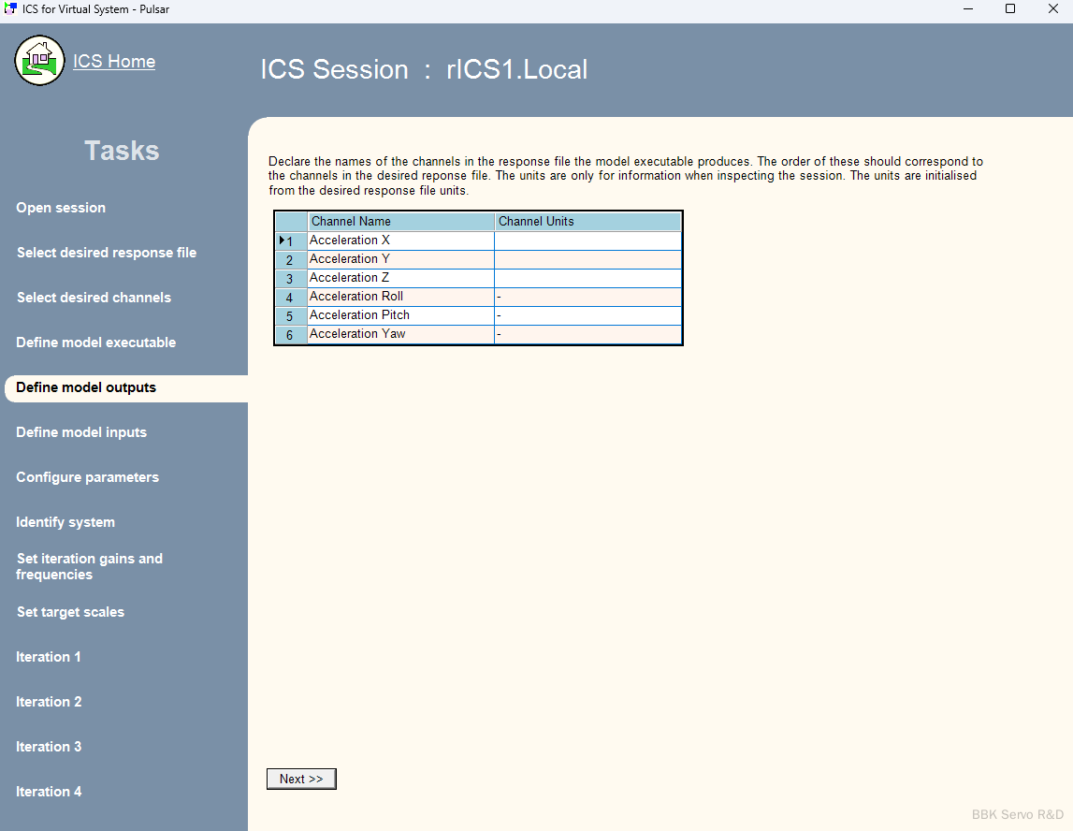This screenshot has width=1073, height=831.
Task: Go to Open session task
Action: tap(61, 208)
